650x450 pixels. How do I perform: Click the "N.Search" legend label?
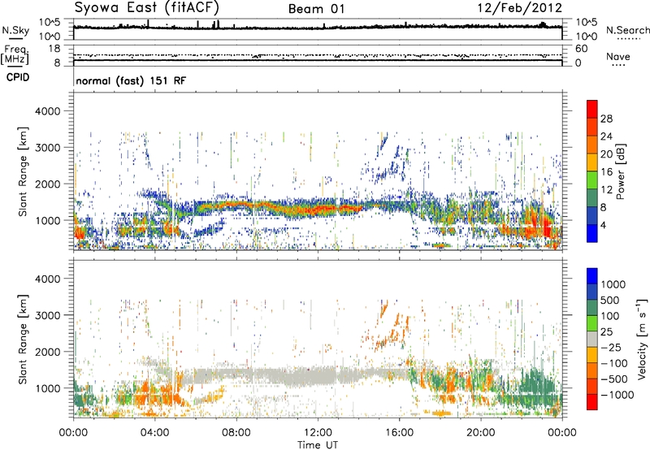coord(627,30)
